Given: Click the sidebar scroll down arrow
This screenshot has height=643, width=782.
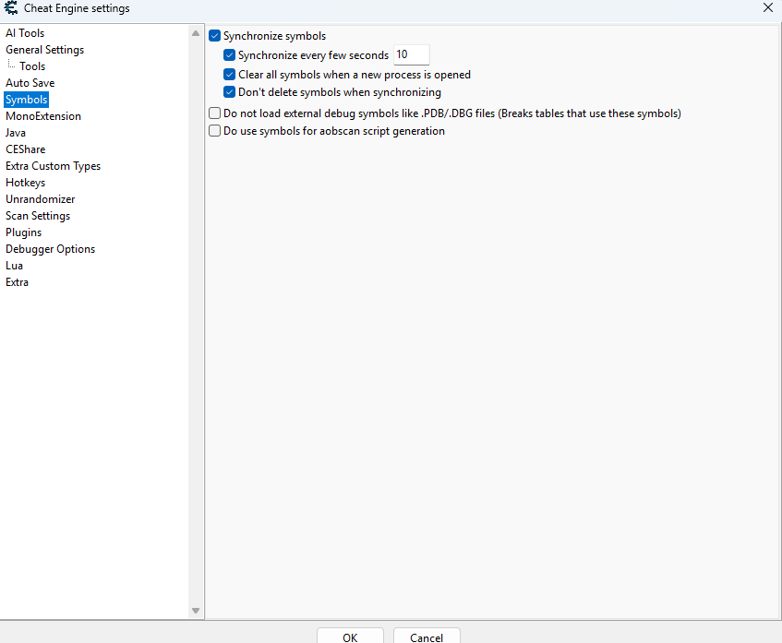Looking at the screenshot, I should (196, 611).
